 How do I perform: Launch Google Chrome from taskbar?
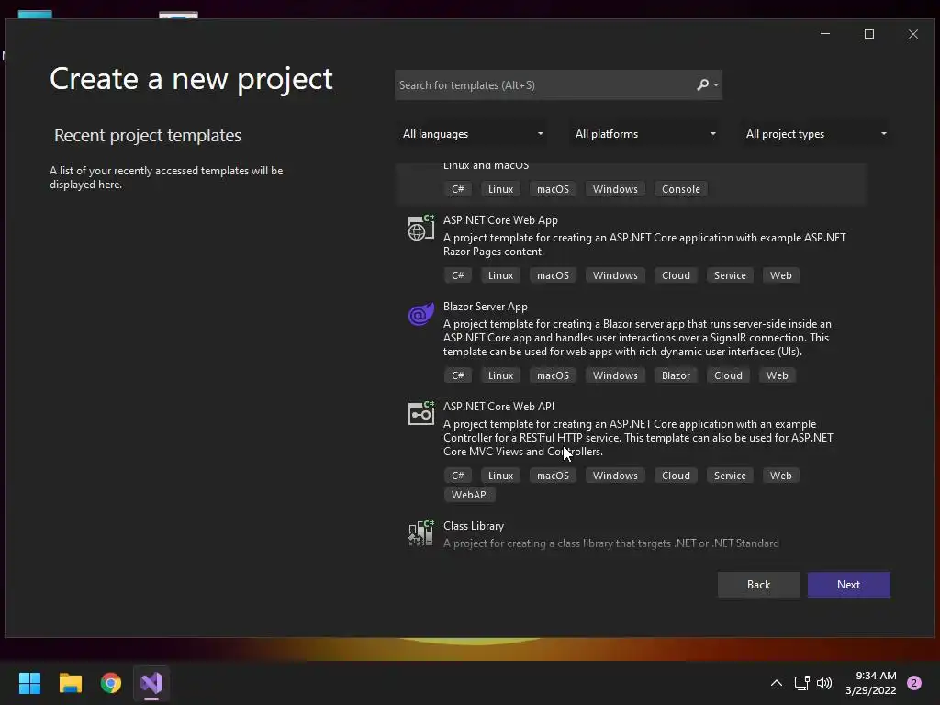(x=111, y=683)
